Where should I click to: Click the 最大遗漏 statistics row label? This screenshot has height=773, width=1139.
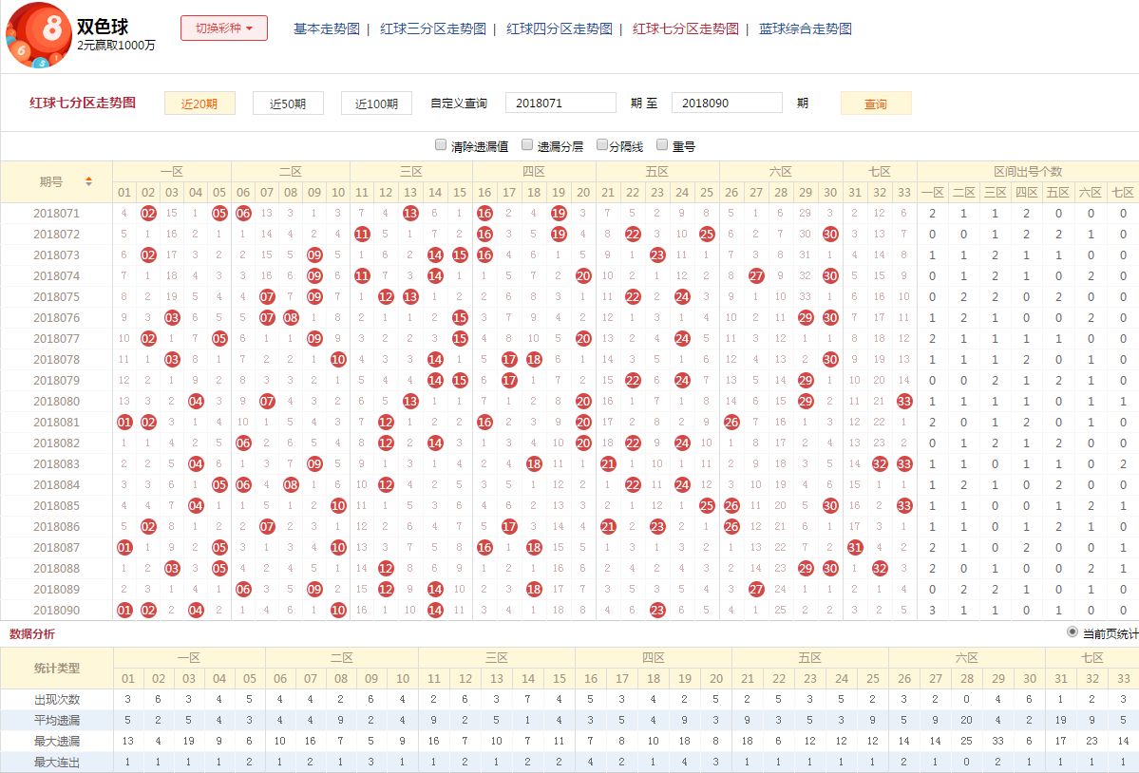coord(57,742)
